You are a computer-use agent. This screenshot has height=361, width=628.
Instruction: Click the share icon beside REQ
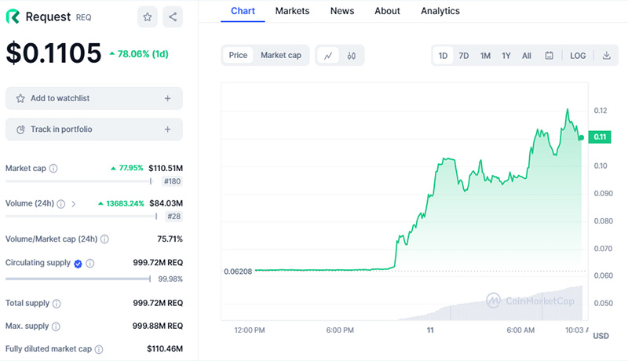point(173,16)
